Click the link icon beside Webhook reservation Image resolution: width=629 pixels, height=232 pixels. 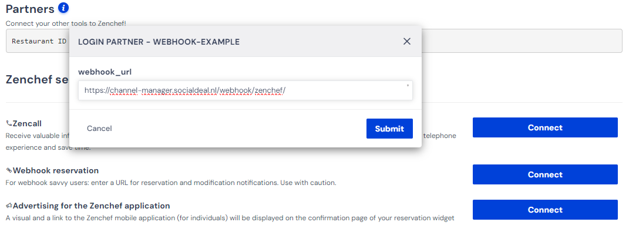click(x=9, y=170)
